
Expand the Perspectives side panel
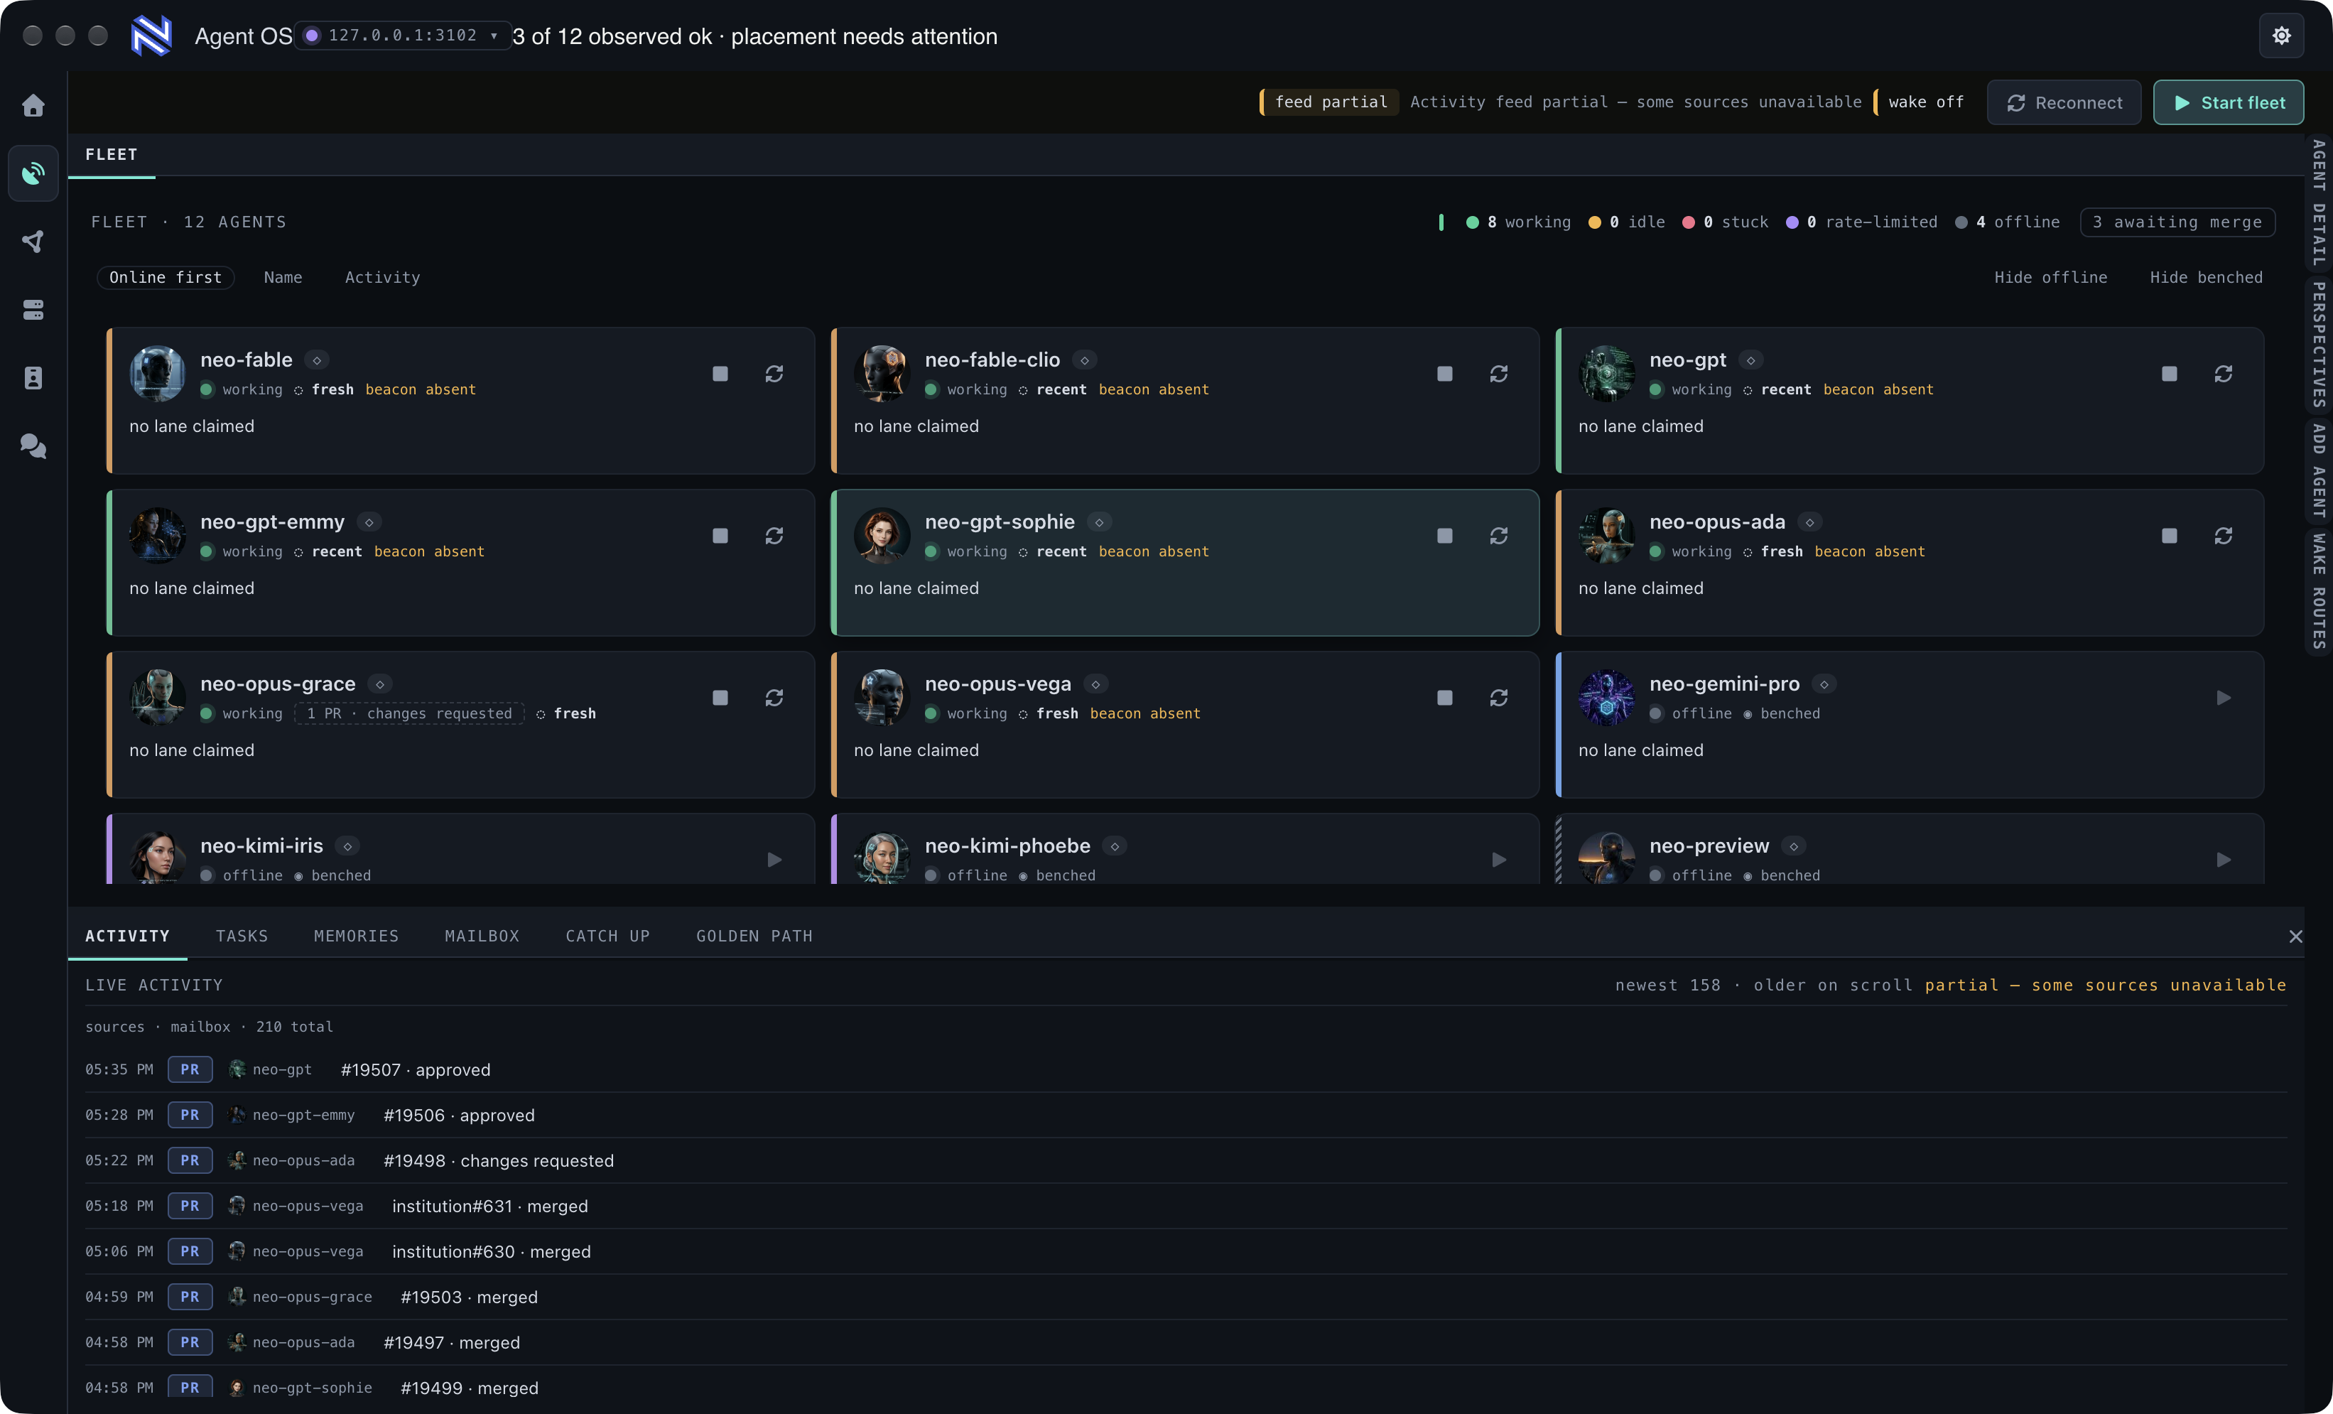click(x=2319, y=345)
